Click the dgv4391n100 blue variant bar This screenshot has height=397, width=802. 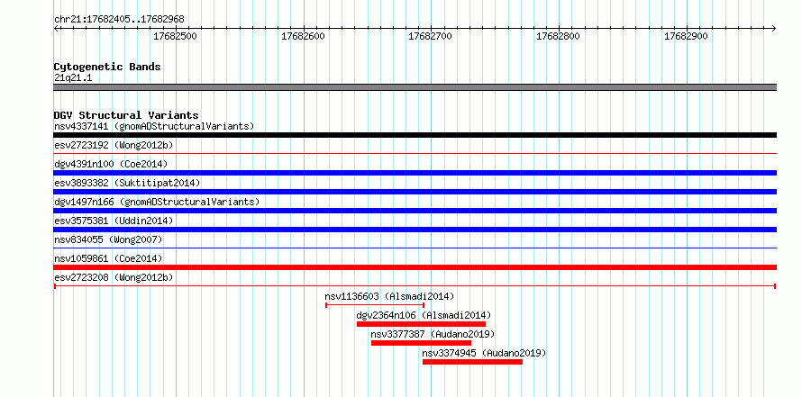point(415,173)
